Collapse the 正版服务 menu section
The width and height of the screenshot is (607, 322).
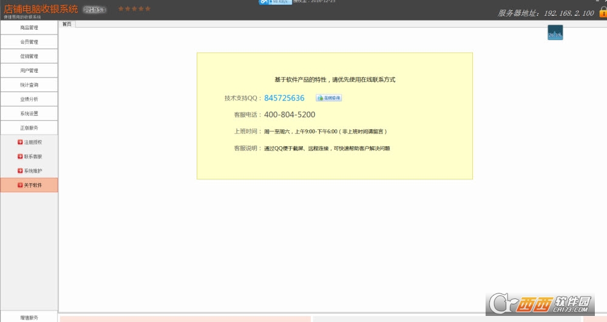pos(29,127)
